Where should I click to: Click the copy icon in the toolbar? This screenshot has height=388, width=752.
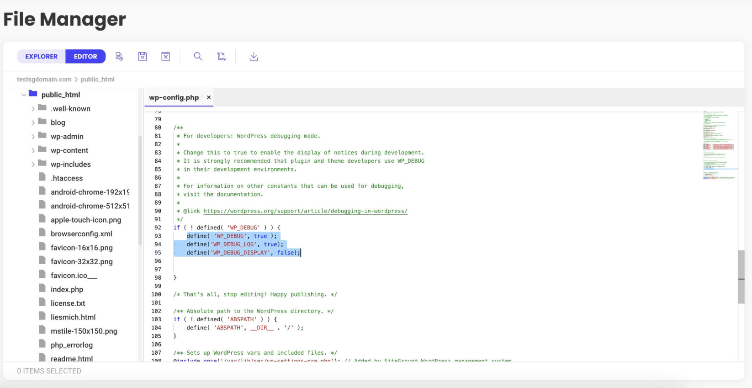coord(221,56)
